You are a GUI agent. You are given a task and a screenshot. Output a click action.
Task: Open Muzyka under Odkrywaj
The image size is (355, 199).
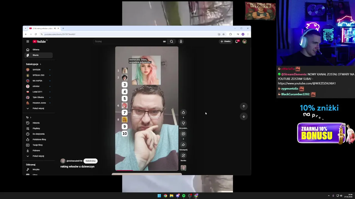38,169
